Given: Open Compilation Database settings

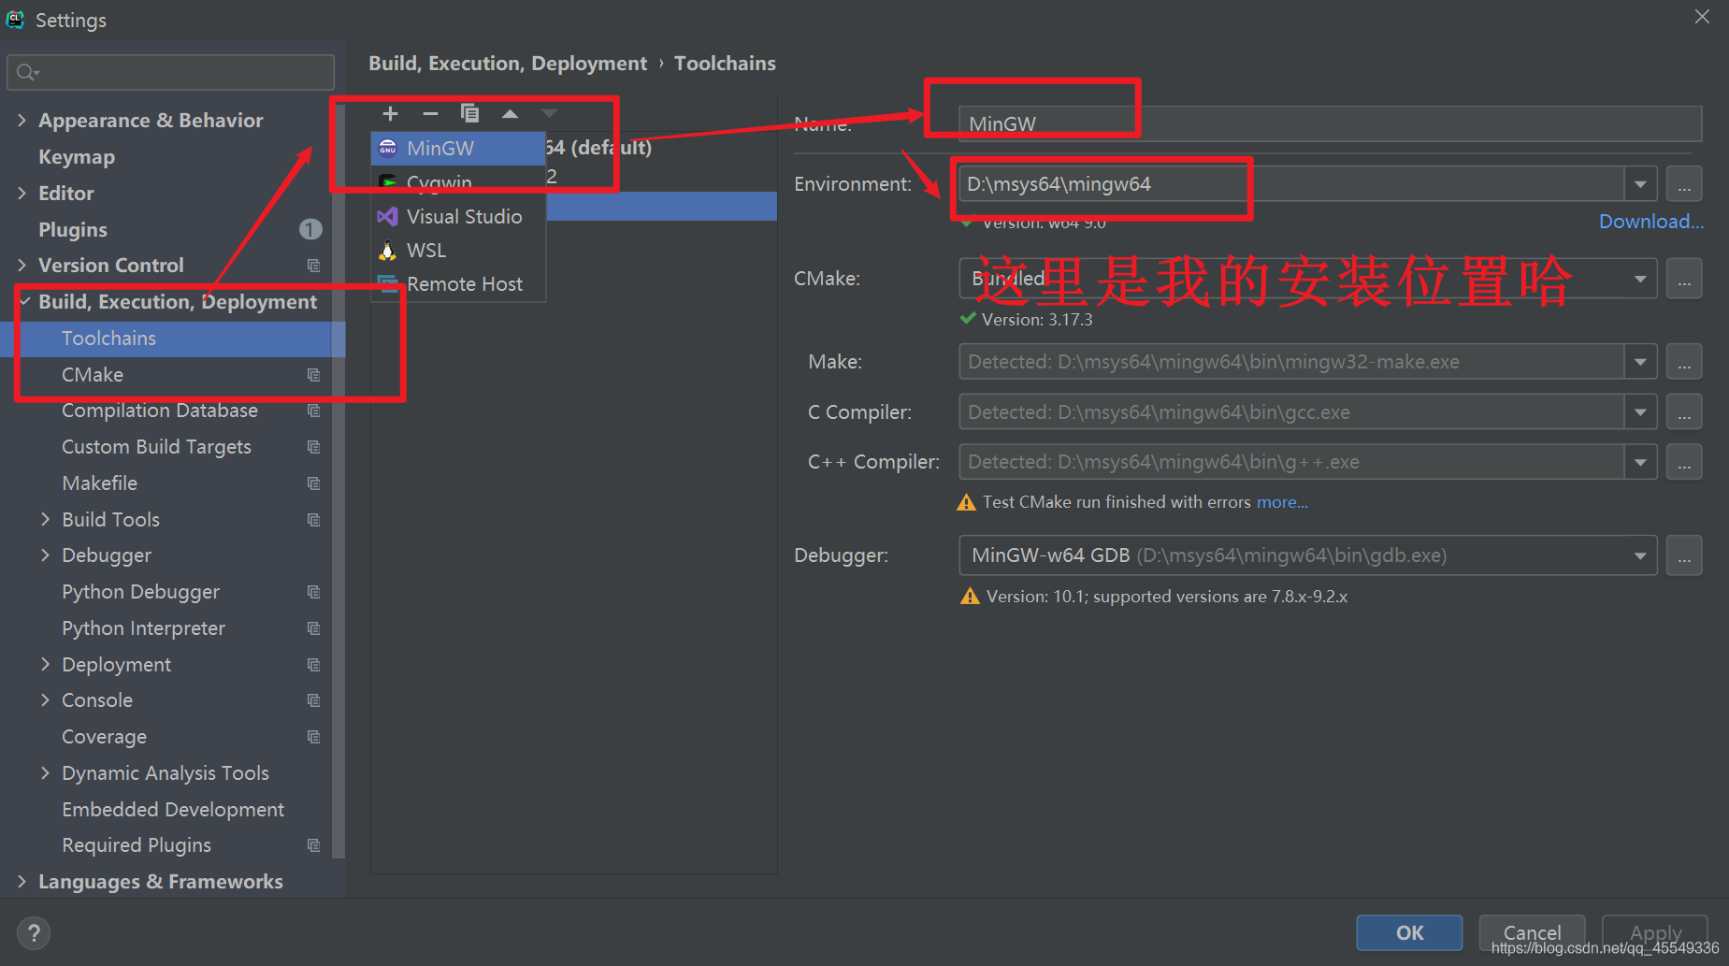Looking at the screenshot, I should point(160,410).
